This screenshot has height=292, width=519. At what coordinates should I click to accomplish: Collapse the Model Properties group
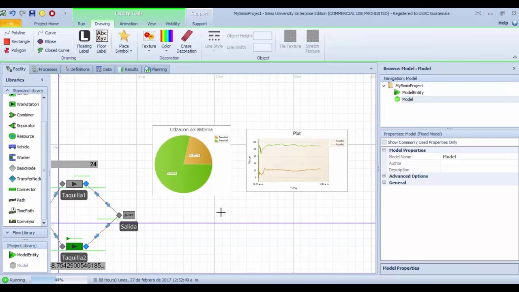click(384, 150)
